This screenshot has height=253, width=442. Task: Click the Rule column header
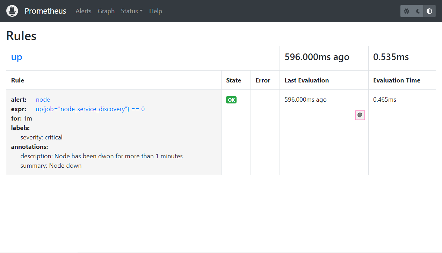coord(17,80)
